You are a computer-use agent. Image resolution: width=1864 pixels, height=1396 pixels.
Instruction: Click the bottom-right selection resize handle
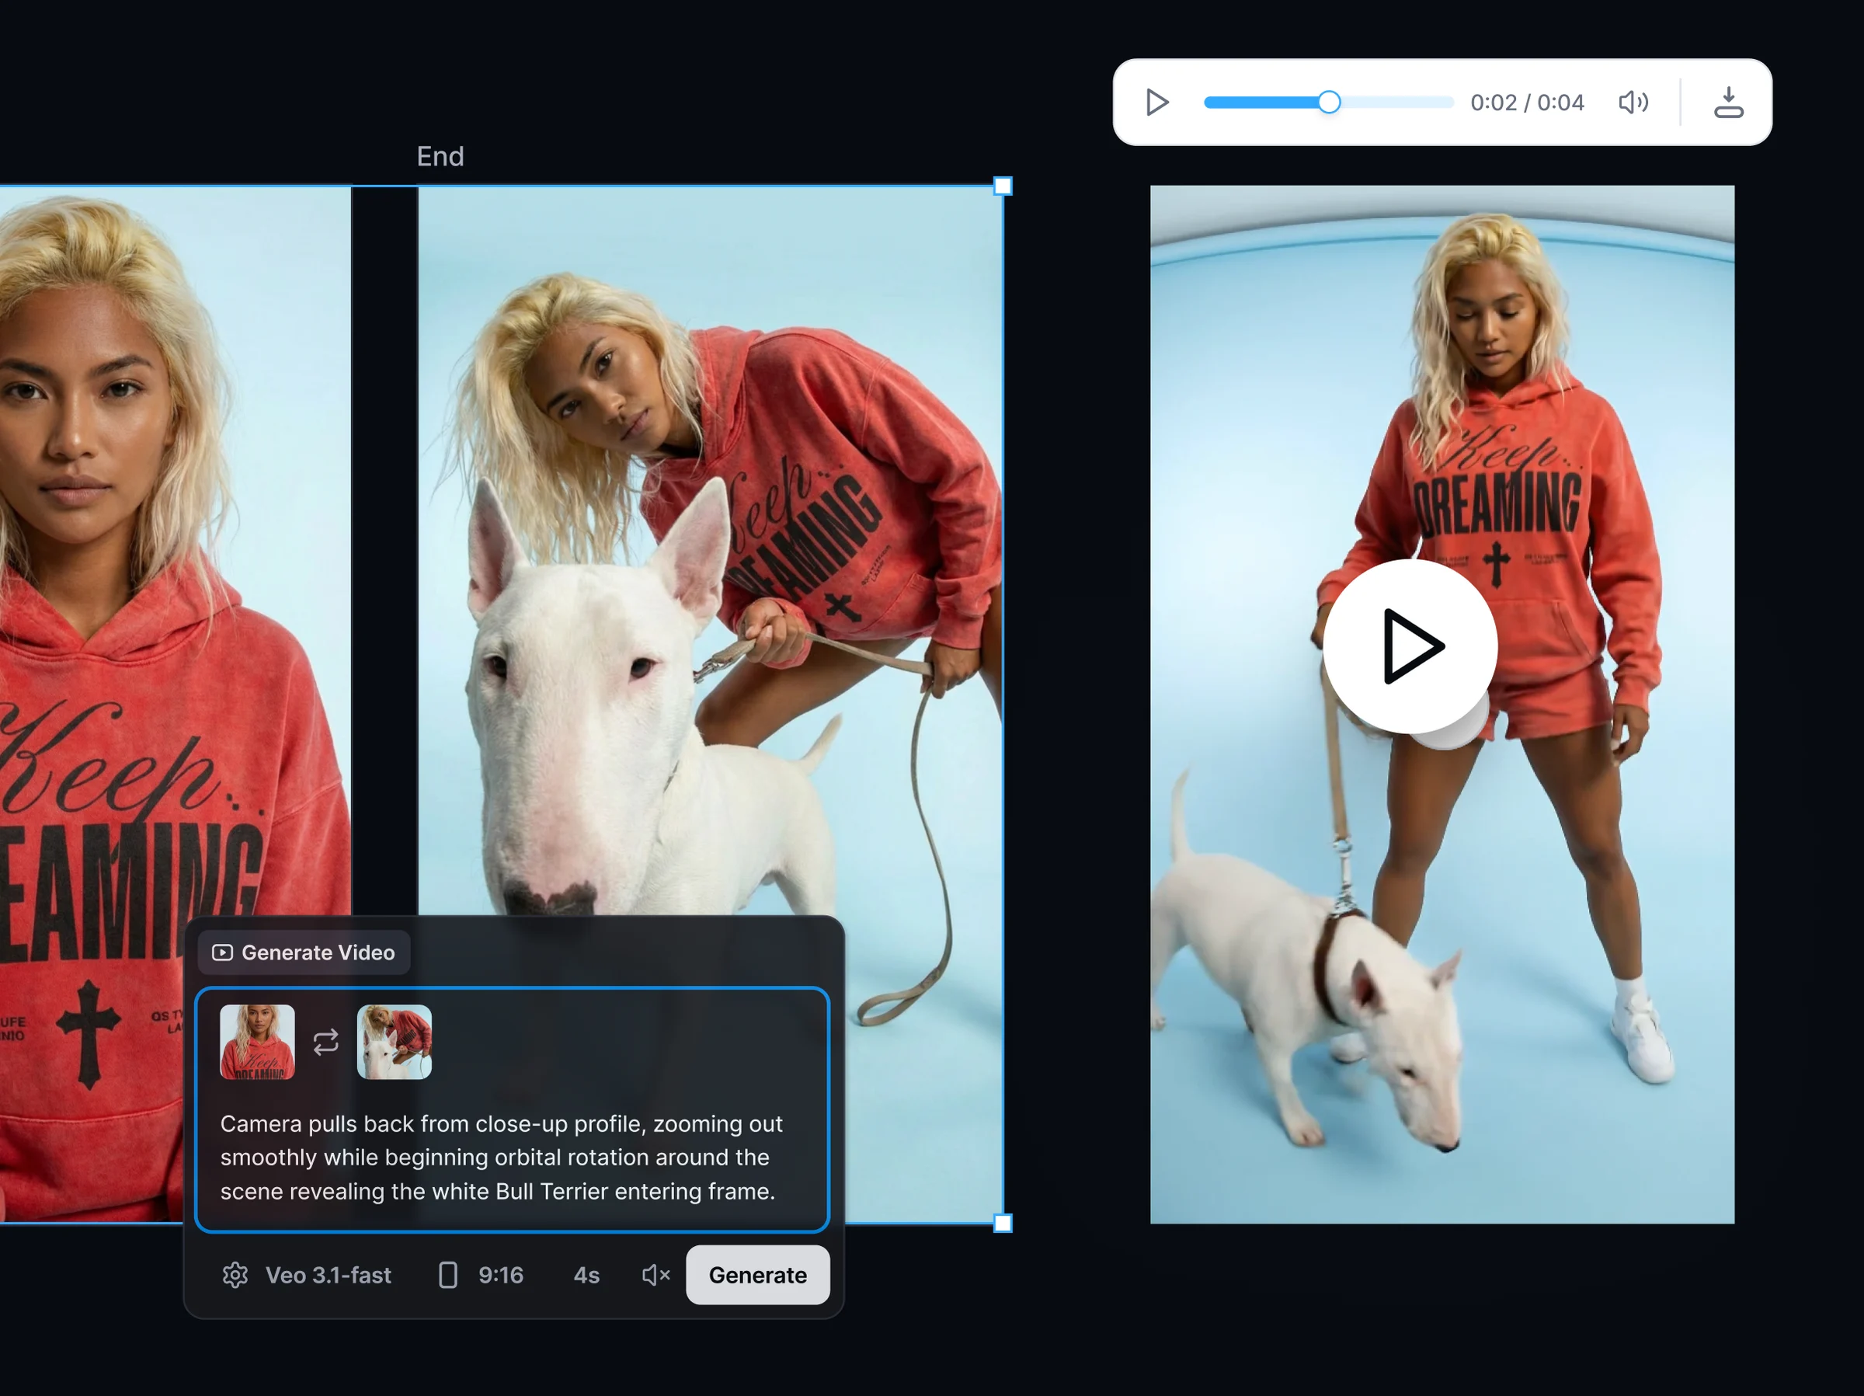point(1002,1224)
